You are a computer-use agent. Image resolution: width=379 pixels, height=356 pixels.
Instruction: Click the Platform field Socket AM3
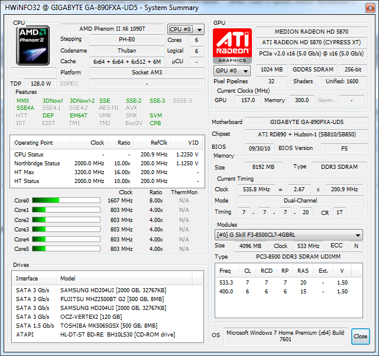click(x=147, y=73)
